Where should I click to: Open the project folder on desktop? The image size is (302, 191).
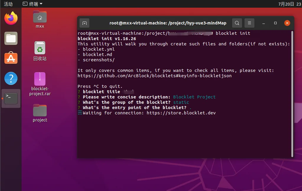tap(40, 113)
